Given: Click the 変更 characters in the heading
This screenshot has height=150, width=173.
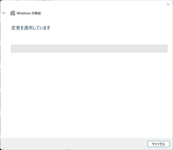Looking at the screenshot, I should 16,28.
